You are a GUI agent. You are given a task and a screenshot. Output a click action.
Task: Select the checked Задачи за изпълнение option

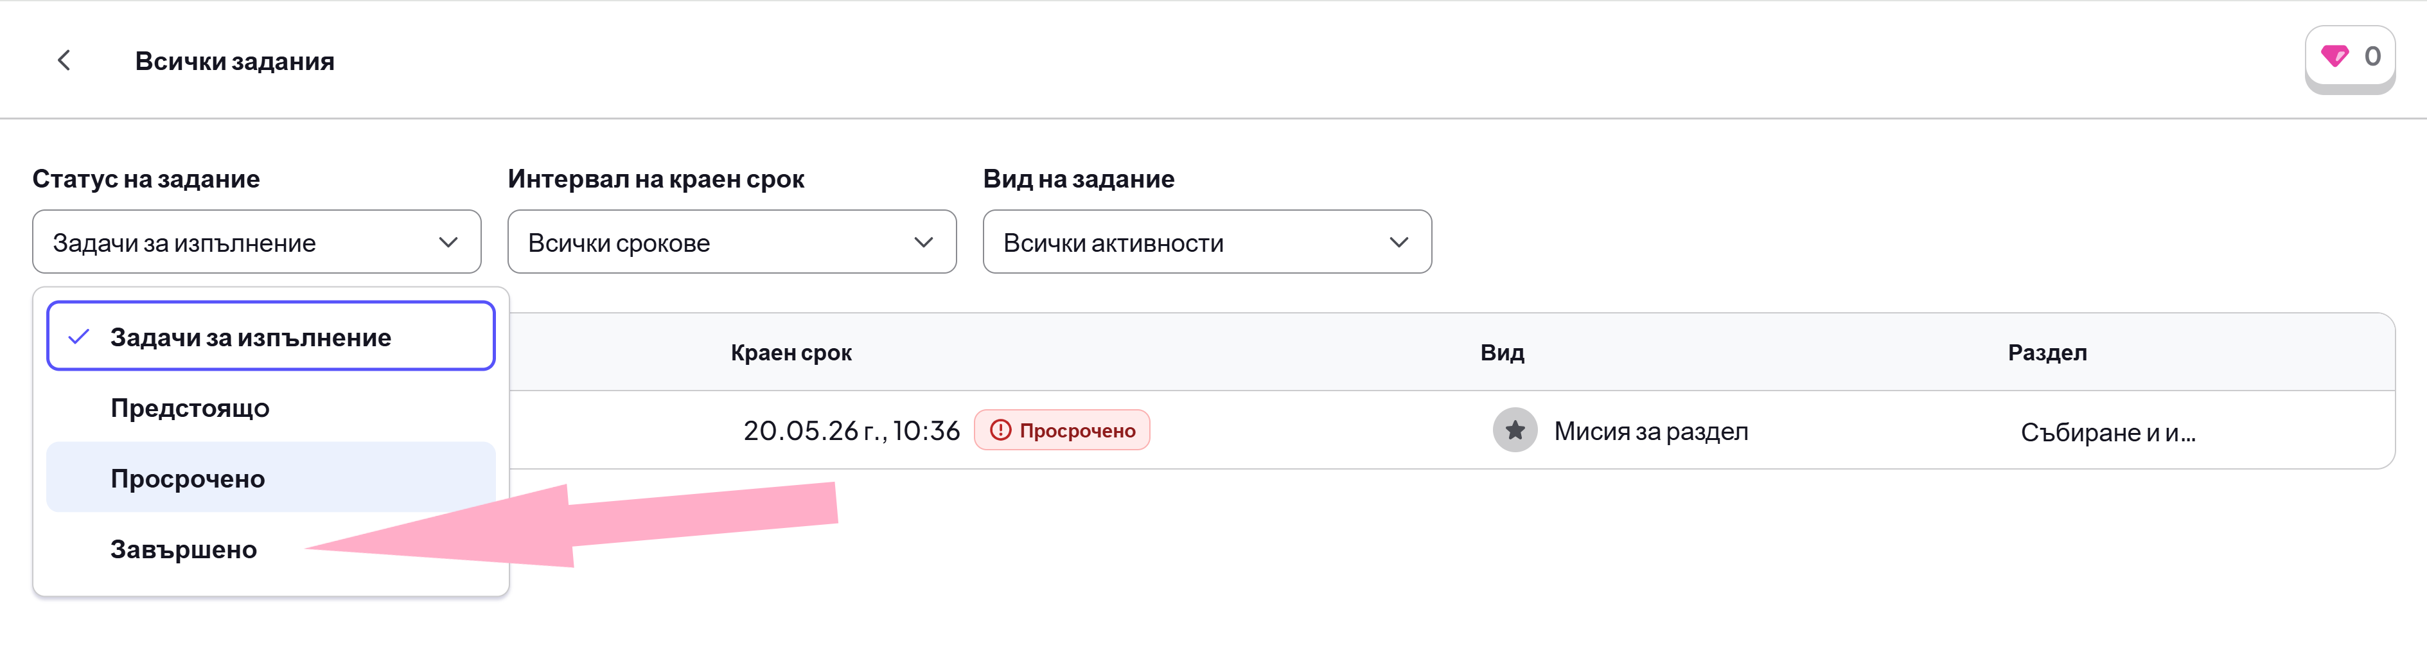(270, 336)
